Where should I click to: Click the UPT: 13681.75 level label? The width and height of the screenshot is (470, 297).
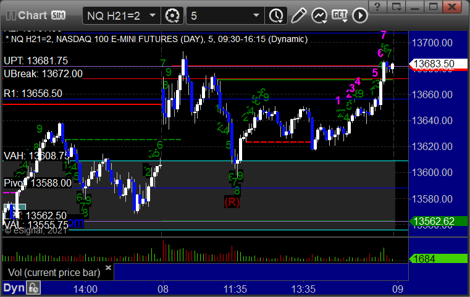click(36, 61)
